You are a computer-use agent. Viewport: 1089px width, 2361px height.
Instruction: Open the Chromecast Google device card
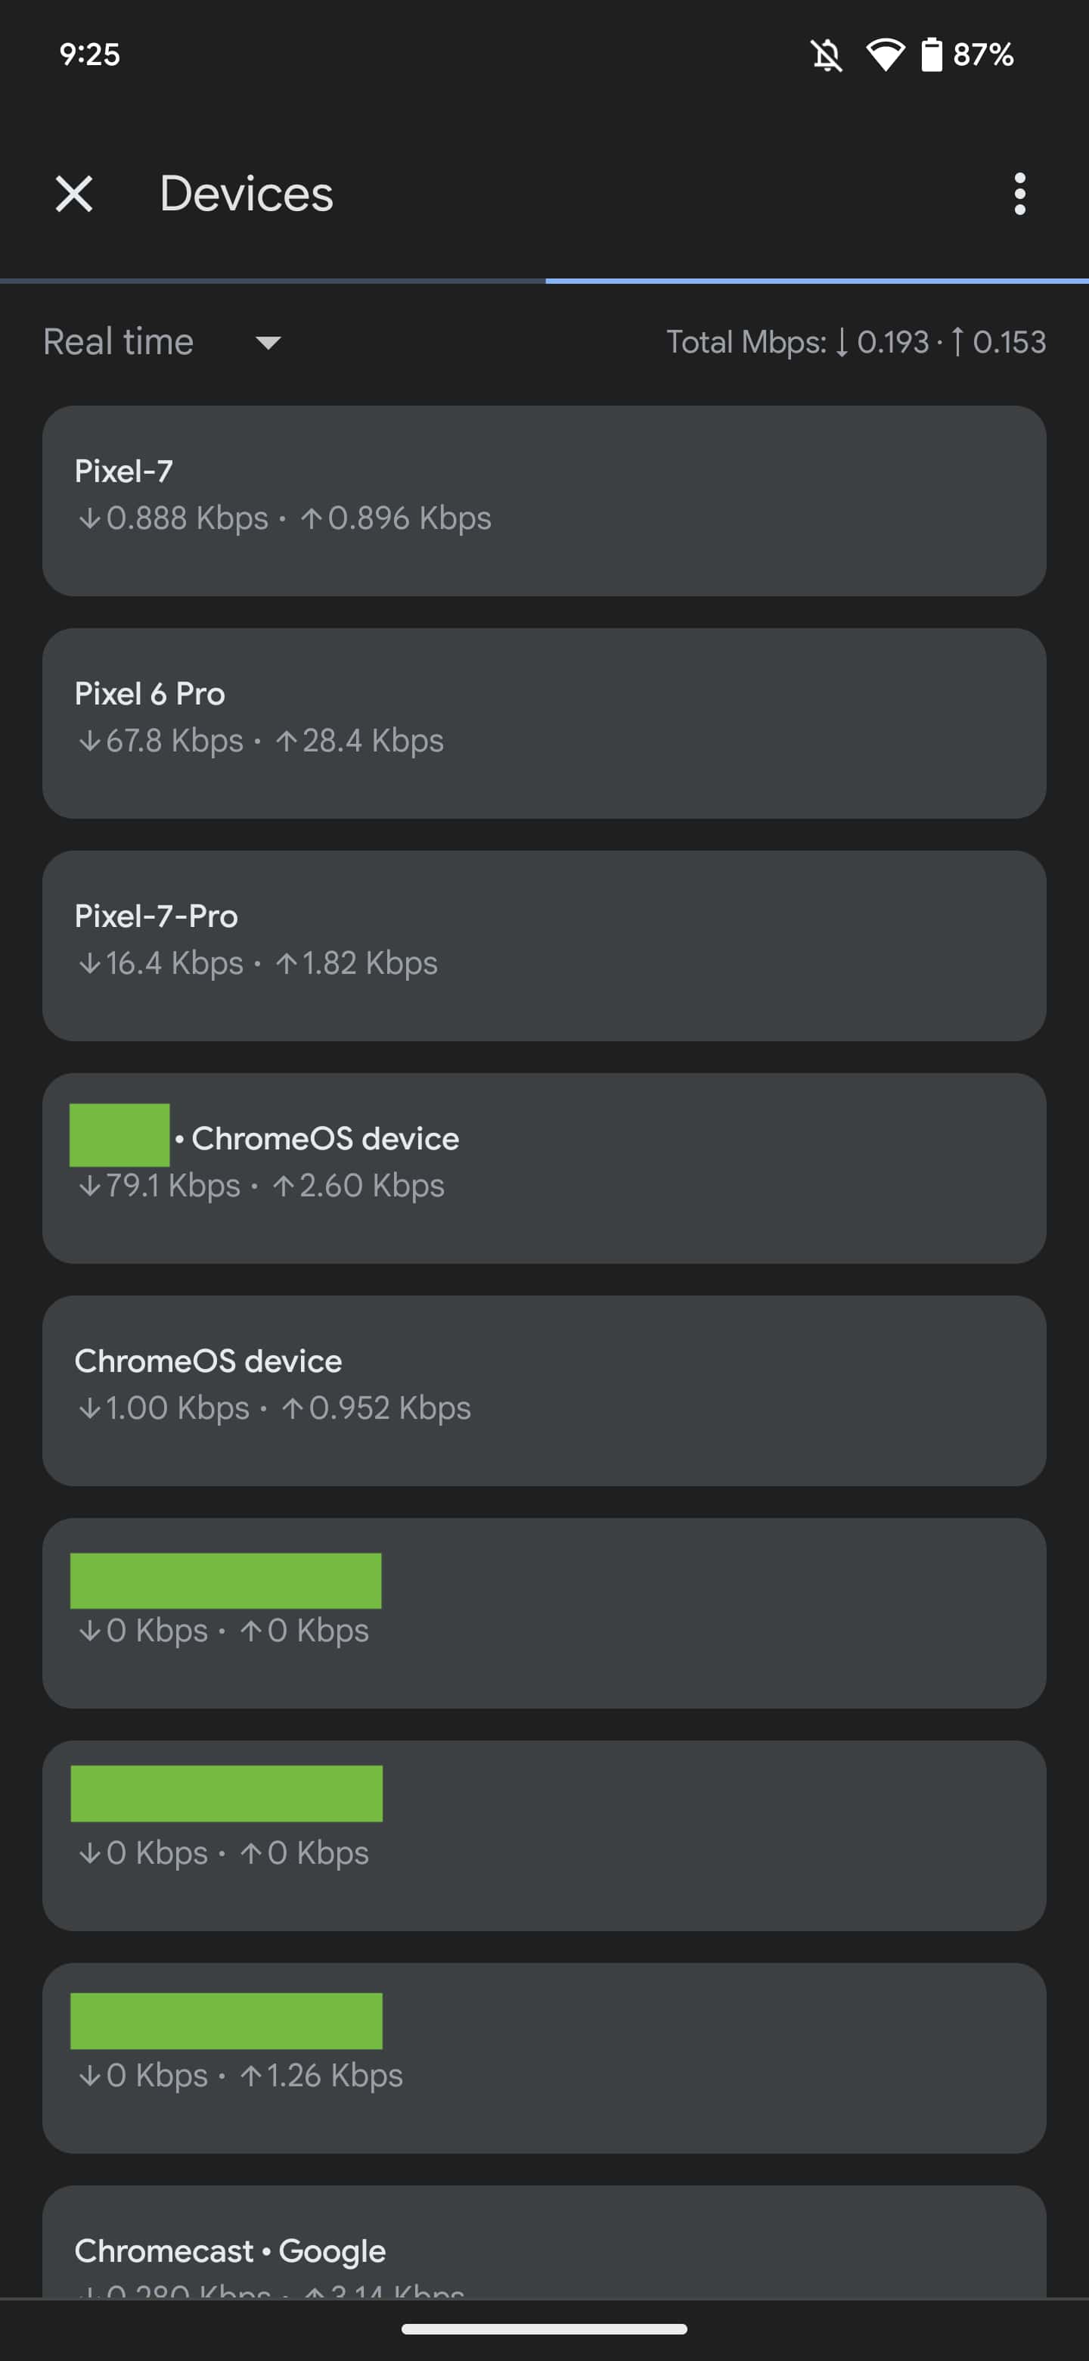(x=544, y=2249)
